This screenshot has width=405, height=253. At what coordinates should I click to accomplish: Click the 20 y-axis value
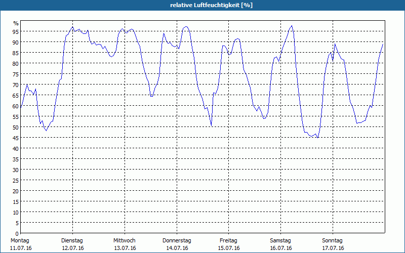point(16,191)
